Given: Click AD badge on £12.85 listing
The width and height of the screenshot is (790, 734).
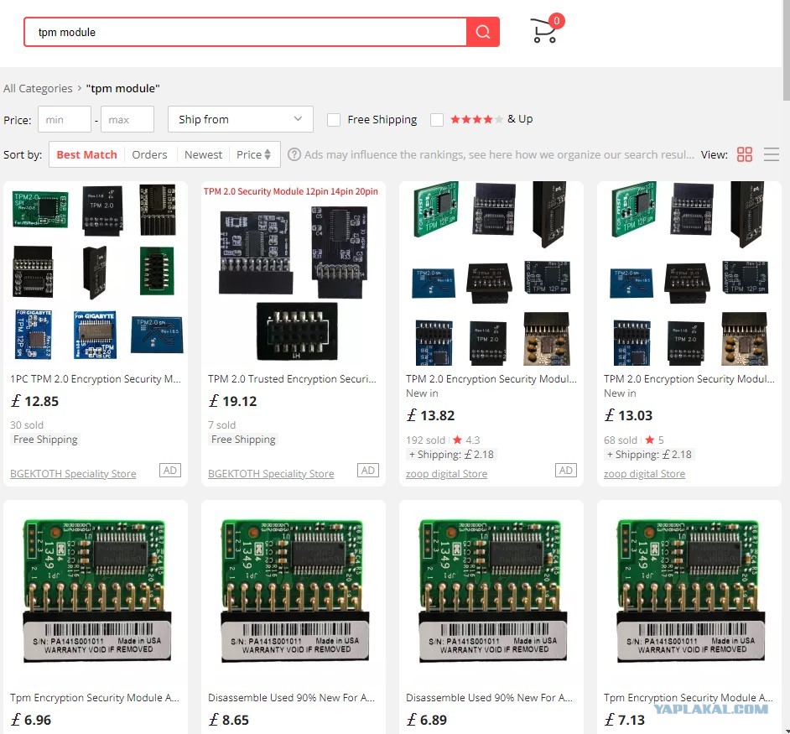Looking at the screenshot, I should coord(170,471).
